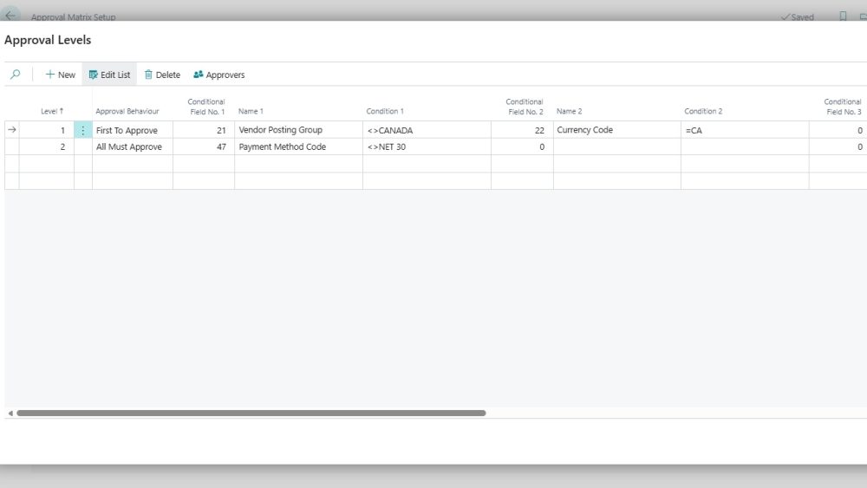Click the Approval Behaviour column header
Image resolution: width=867 pixels, height=488 pixels.
[127, 111]
